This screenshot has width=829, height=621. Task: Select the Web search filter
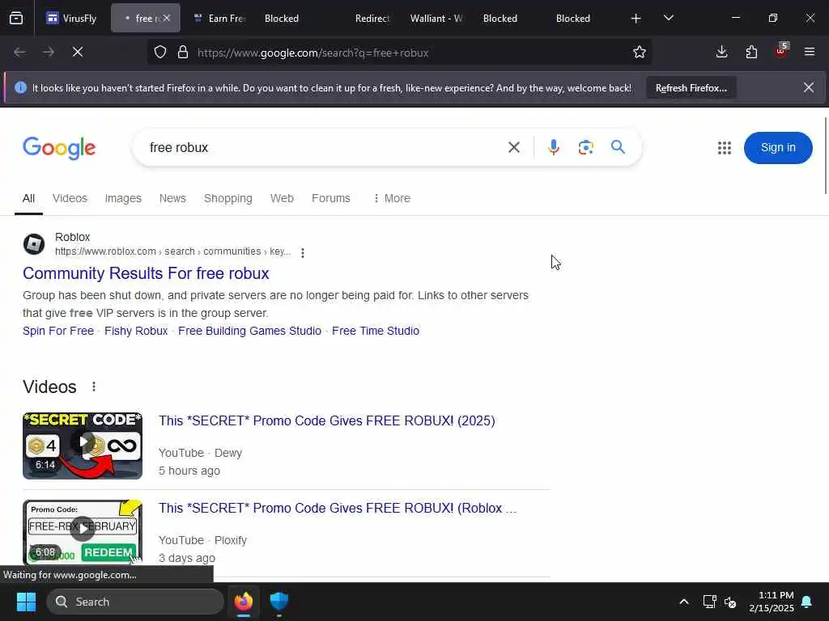(x=282, y=198)
